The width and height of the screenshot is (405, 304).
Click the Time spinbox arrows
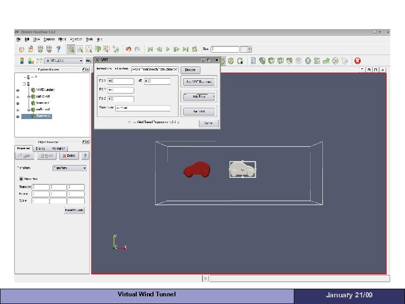[249, 50]
